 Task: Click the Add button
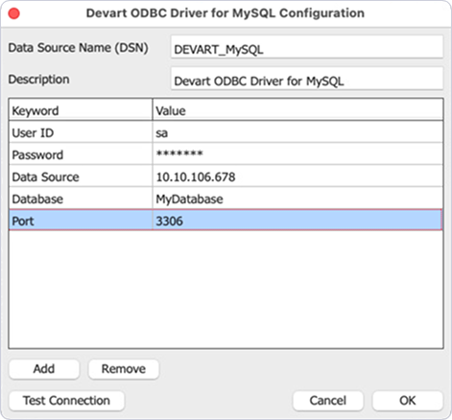[x=44, y=369]
